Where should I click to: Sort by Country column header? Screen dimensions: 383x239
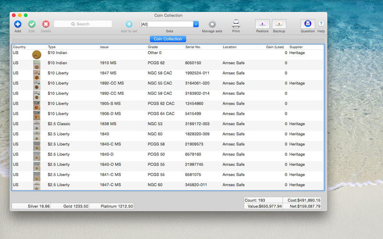19,47
